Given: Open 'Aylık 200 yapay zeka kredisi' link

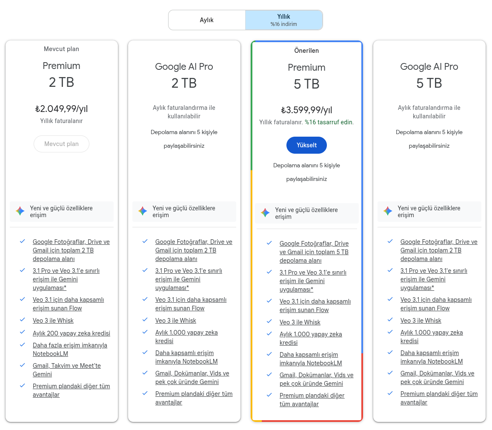Looking at the screenshot, I should (72, 333).
